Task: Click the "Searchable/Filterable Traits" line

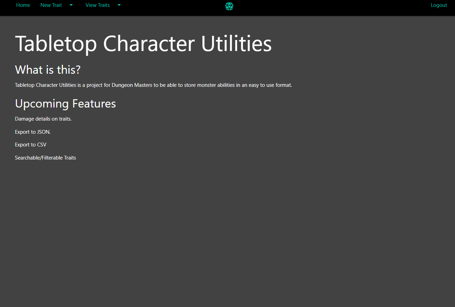Action: (45, 158)
